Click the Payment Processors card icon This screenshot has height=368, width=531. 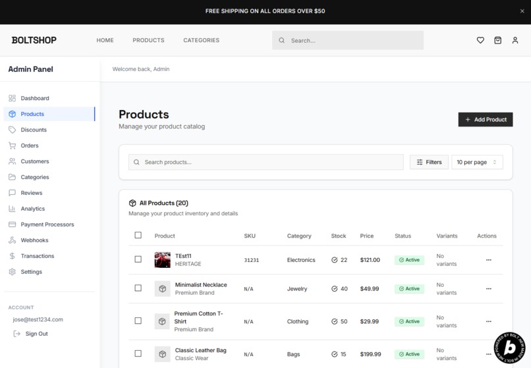tap(13, 224)
